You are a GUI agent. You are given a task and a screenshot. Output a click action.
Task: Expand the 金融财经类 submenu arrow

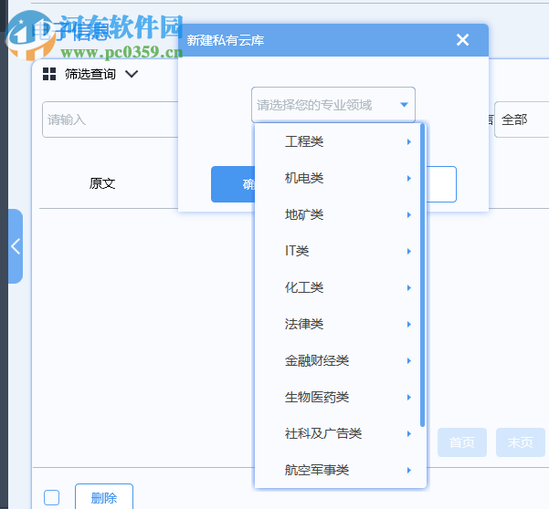click(x=408, y=361)
